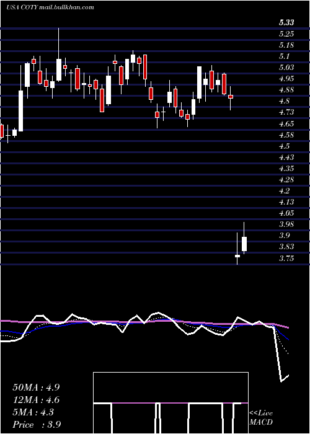Select the 4.73 price axis label
Image resolution: width=310 pixels, height=434 pixels.
click(x=286, y=112)
